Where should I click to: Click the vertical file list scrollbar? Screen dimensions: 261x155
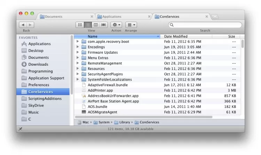click(x=243, y=44)
